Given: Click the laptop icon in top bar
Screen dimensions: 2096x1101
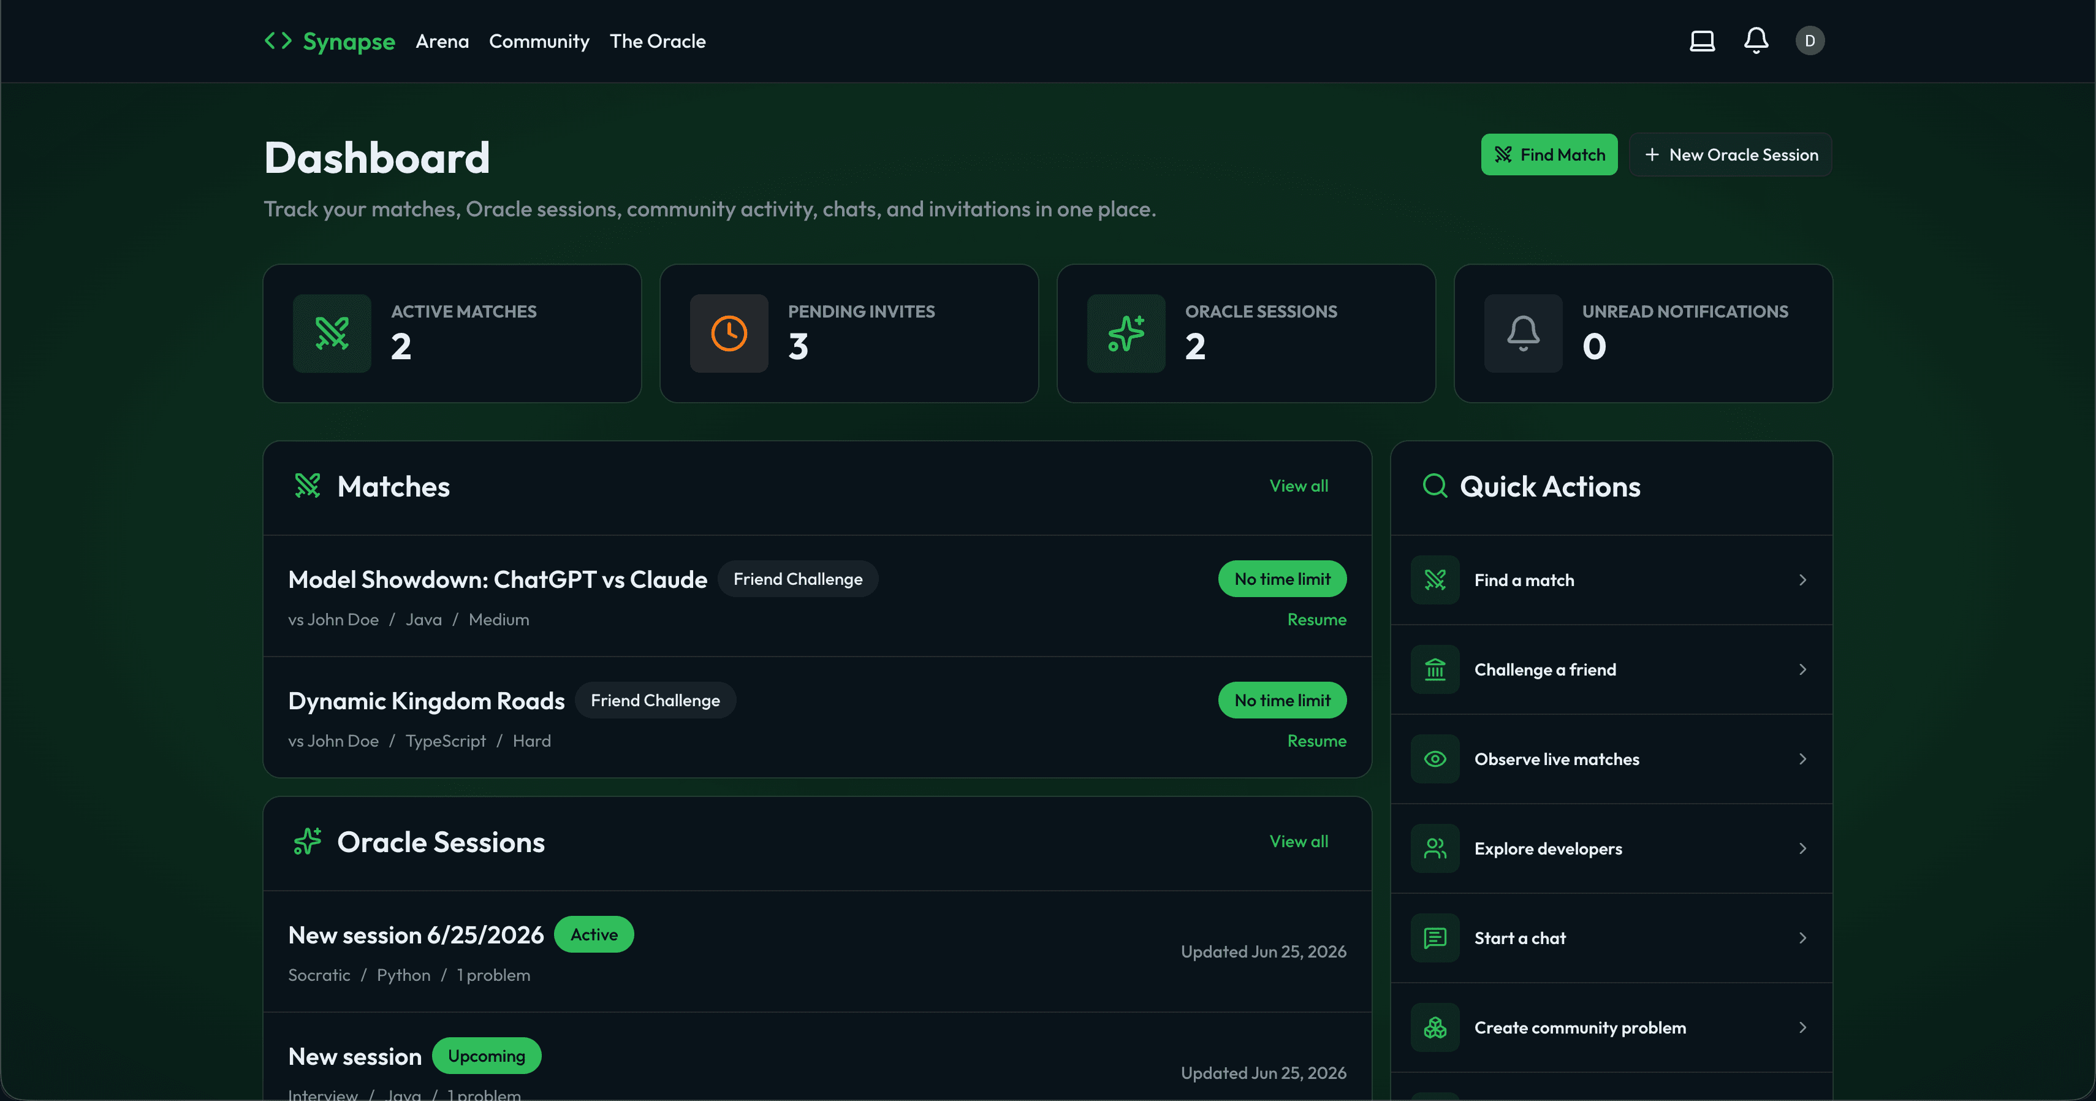Looking at the screenshot, I should 1702,40.
